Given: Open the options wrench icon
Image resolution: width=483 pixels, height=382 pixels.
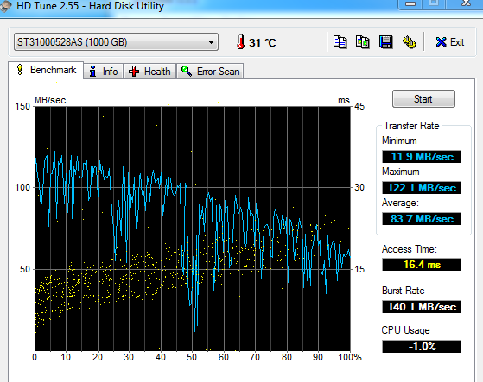Looking at the screenshot, I should pyautogui.click(x=410, y=42).
